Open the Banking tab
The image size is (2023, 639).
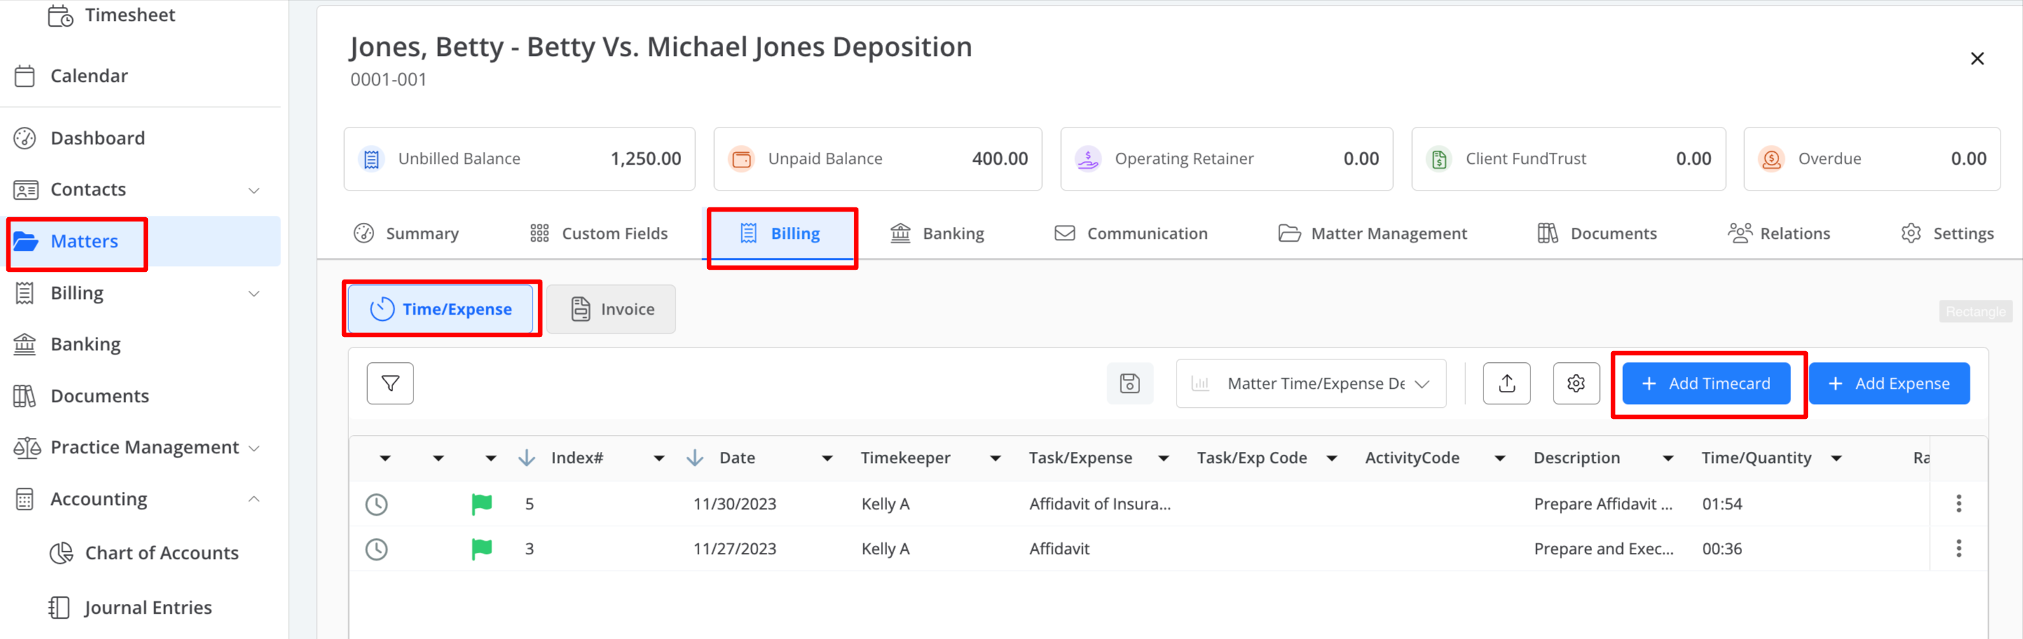[936, 233]
